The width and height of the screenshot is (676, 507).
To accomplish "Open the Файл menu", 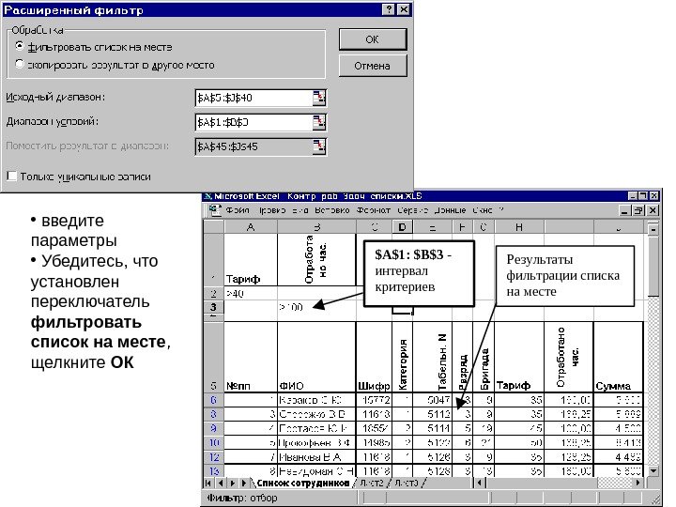I will 238,210.
